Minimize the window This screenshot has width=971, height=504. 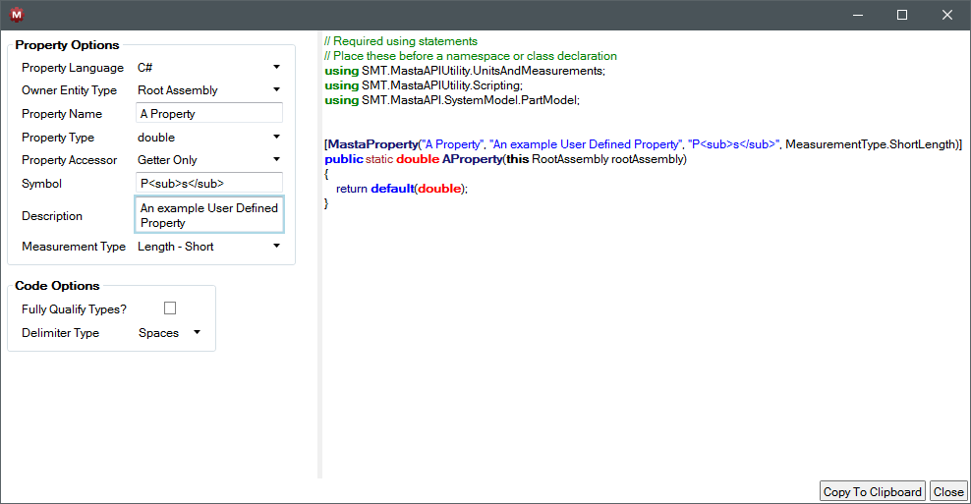click(858, 15)
